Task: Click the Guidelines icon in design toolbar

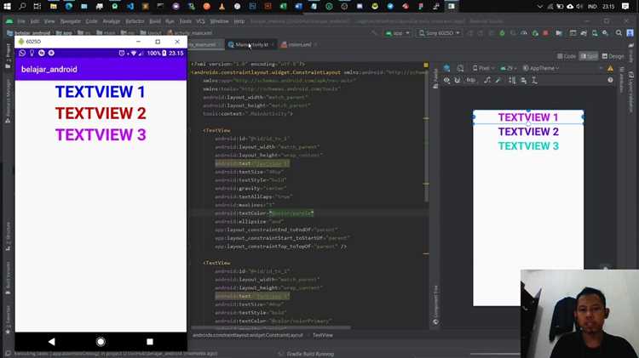Action: [534, 80]
